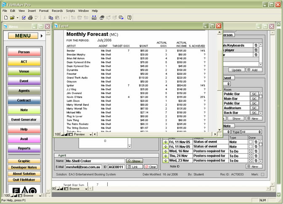Click the Cut scissors icon
The height and width of the screenshot is (204, 283).
45,18
